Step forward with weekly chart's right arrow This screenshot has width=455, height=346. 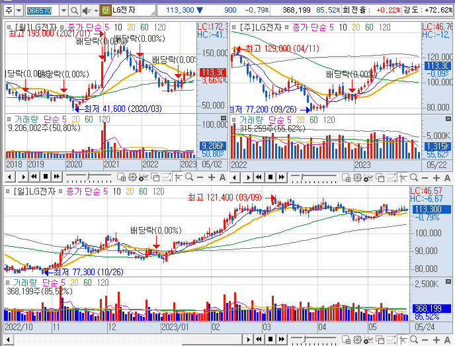[248, 177]
